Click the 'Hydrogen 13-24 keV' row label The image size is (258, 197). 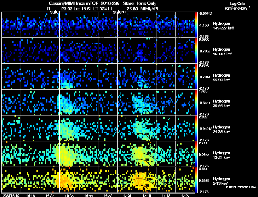coord(222,155)
